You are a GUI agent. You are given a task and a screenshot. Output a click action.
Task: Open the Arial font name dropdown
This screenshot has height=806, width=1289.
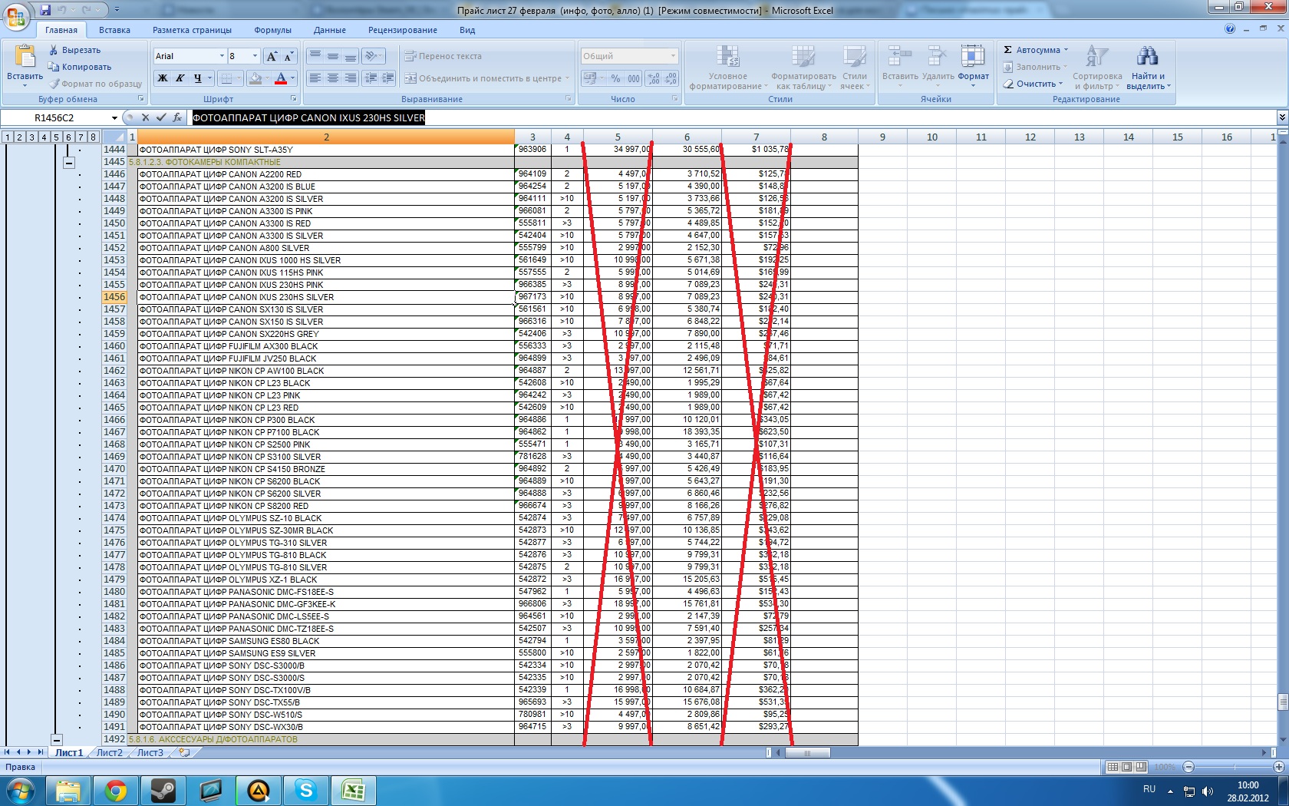223,56
